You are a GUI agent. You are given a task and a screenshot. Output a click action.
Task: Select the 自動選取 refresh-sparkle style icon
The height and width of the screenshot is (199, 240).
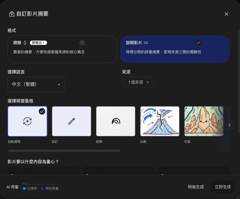(27, 121)
